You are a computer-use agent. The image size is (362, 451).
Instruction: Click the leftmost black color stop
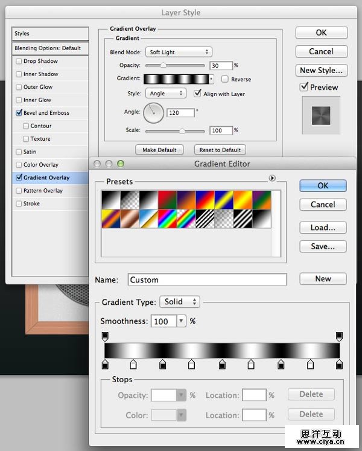click(x=105, y=364)
